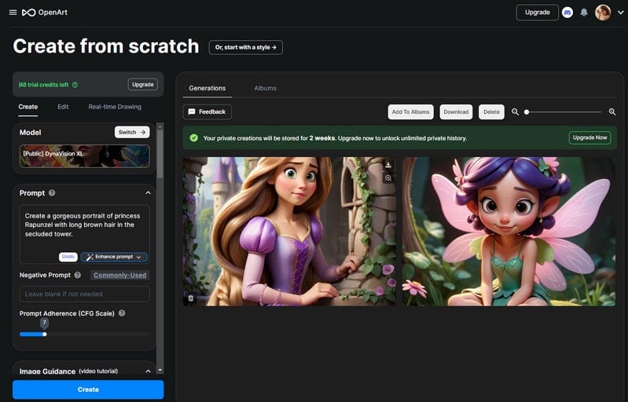Click the sidebar scroll up arrow
628x402 pixels.
click(160, 126)
